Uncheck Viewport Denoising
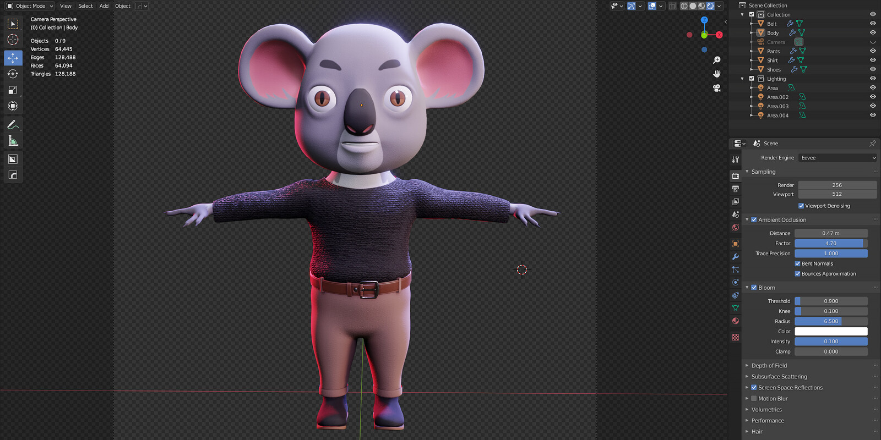 click(801, 206)
